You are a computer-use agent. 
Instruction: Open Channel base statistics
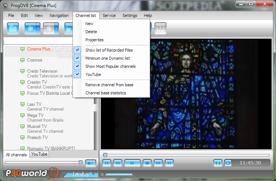click(112, 93)
